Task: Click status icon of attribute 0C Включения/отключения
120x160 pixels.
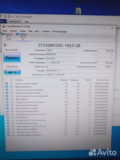Action: (x=7, y=105)
